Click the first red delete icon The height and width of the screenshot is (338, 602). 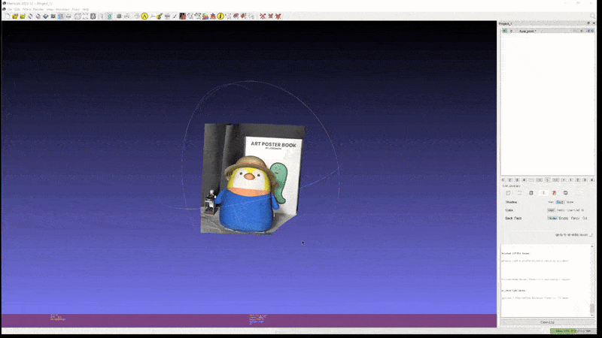(x=263, y=16)
